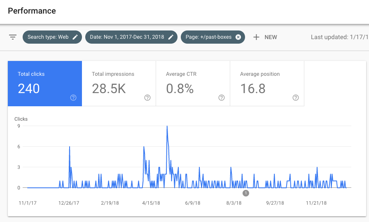
Task: Add a NEW filter
Action: click(265, 37)
